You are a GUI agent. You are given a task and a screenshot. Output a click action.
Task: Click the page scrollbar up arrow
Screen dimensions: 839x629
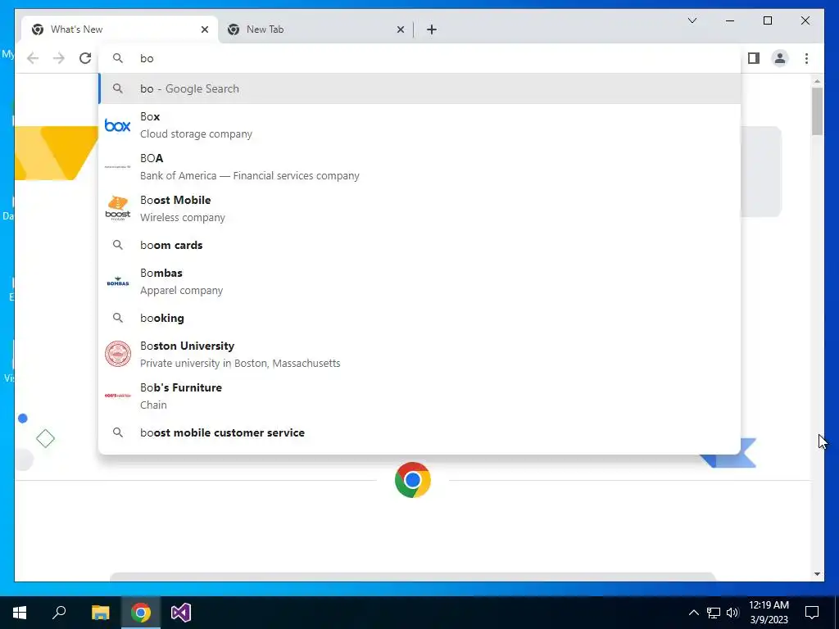817,81
